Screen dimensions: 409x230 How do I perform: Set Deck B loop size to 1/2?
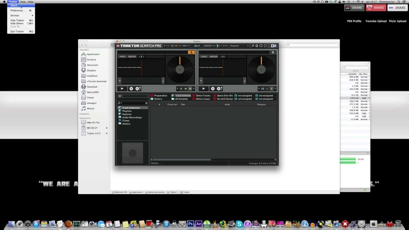(262, 89)
